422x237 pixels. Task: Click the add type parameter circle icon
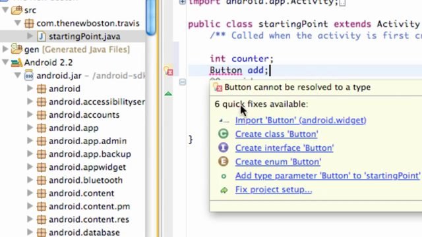(x=224, y=176)
